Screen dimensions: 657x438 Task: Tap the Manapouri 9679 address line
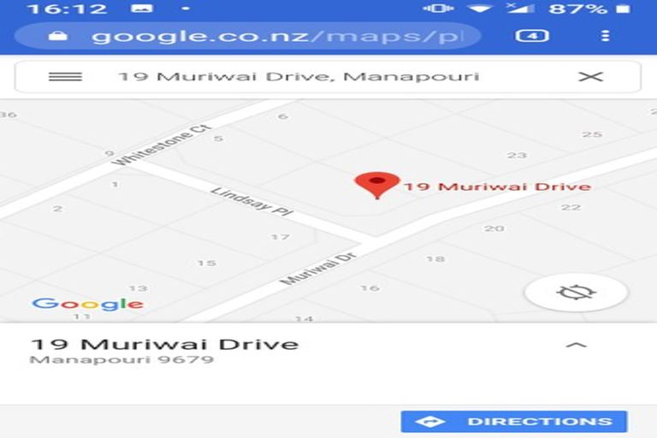(122, 360)
